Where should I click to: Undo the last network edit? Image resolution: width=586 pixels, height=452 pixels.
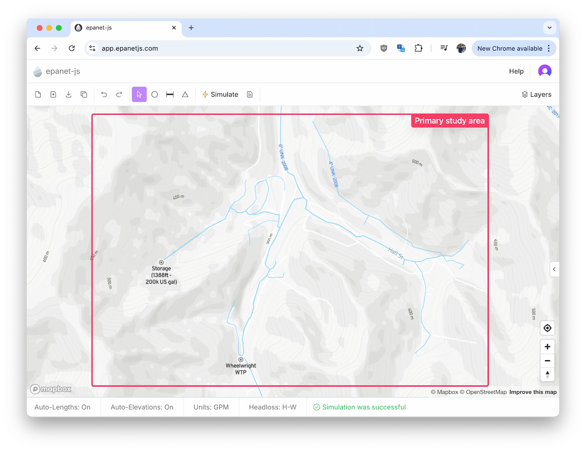pyautogui.click(x=104, y=95)
